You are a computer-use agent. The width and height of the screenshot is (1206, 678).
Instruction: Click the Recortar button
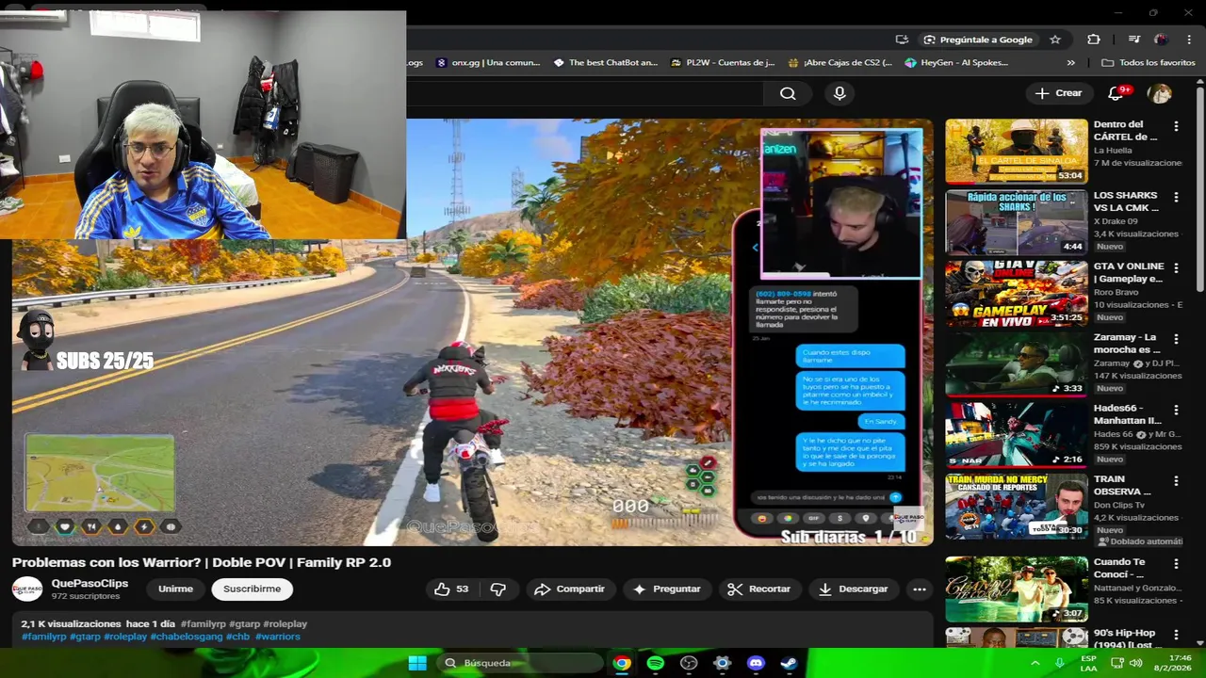[759, 589]
